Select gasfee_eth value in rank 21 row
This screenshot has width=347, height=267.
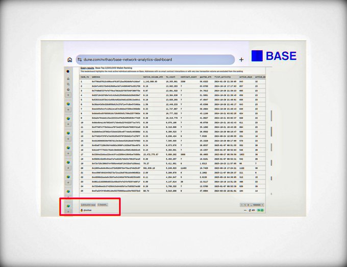[204, 172]
